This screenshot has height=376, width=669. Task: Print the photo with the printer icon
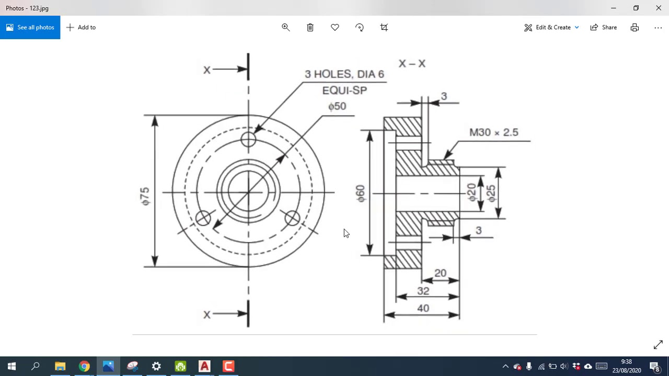635,27
